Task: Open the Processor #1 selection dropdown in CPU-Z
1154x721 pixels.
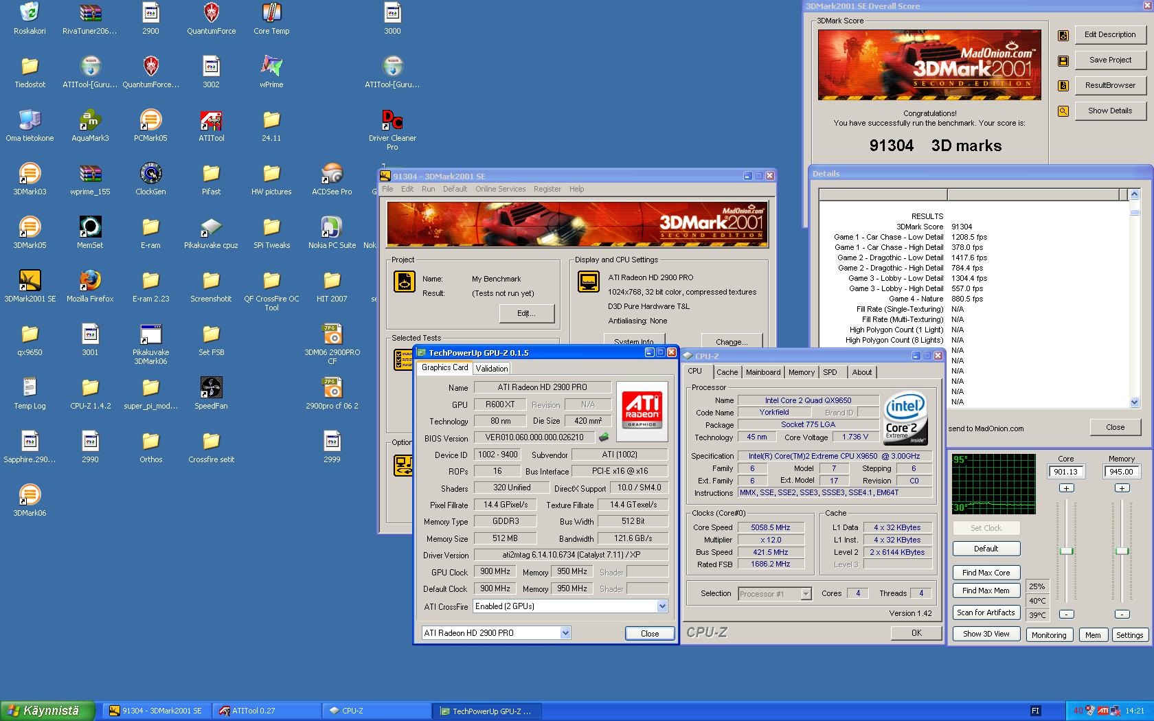Action: pos(806,594)
